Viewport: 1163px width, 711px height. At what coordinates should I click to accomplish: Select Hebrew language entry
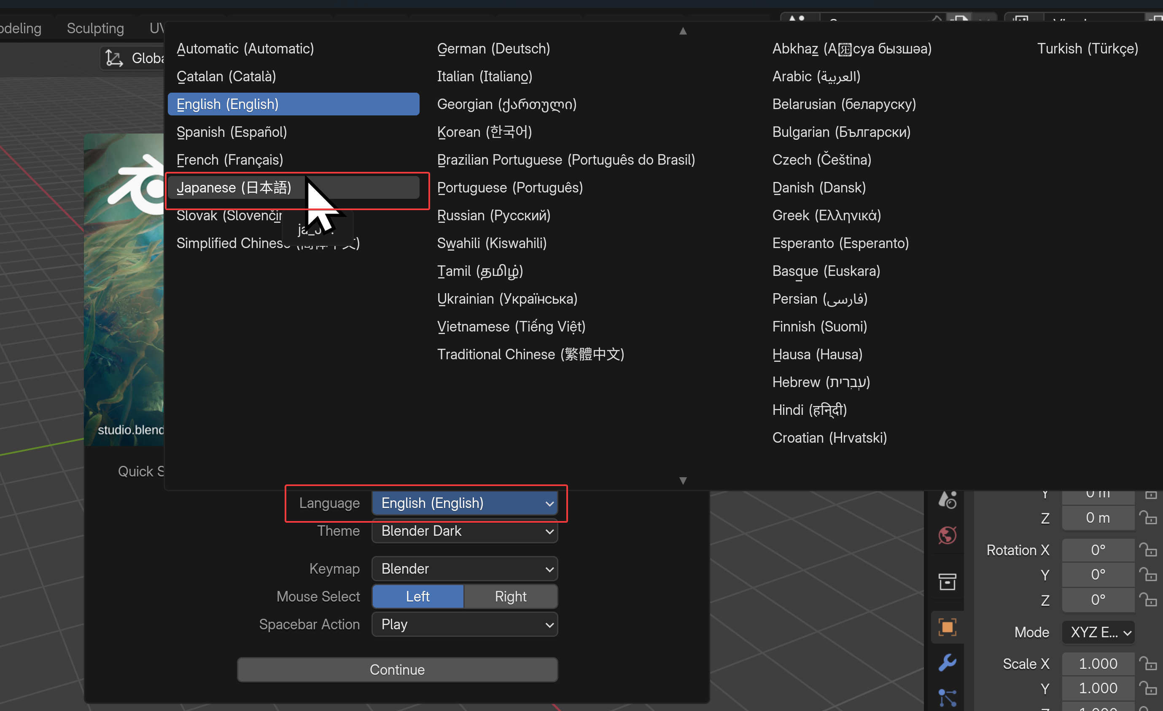[821, 382]
